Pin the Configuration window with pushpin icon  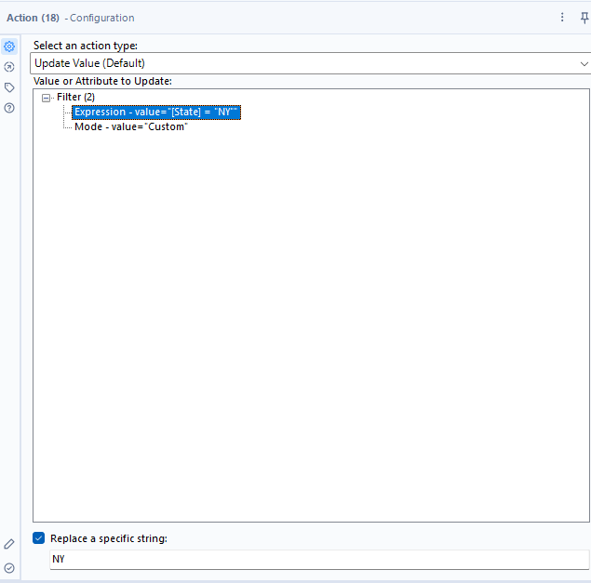click(584, 18)
